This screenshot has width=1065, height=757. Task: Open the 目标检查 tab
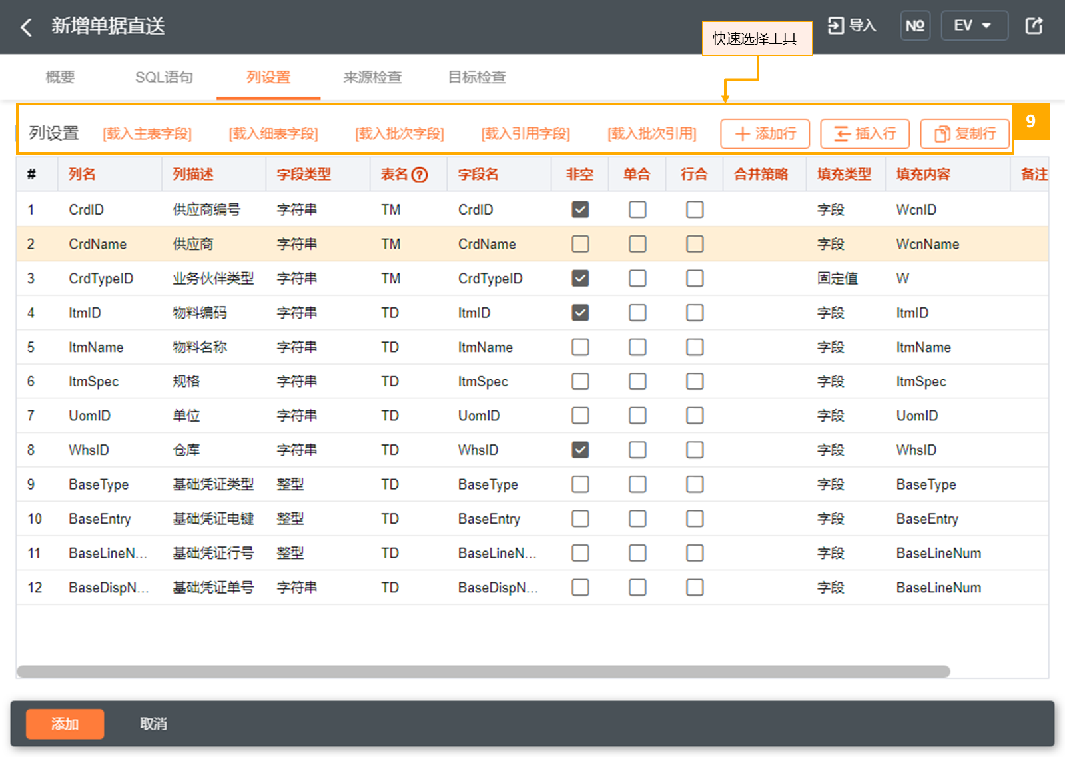477,77
